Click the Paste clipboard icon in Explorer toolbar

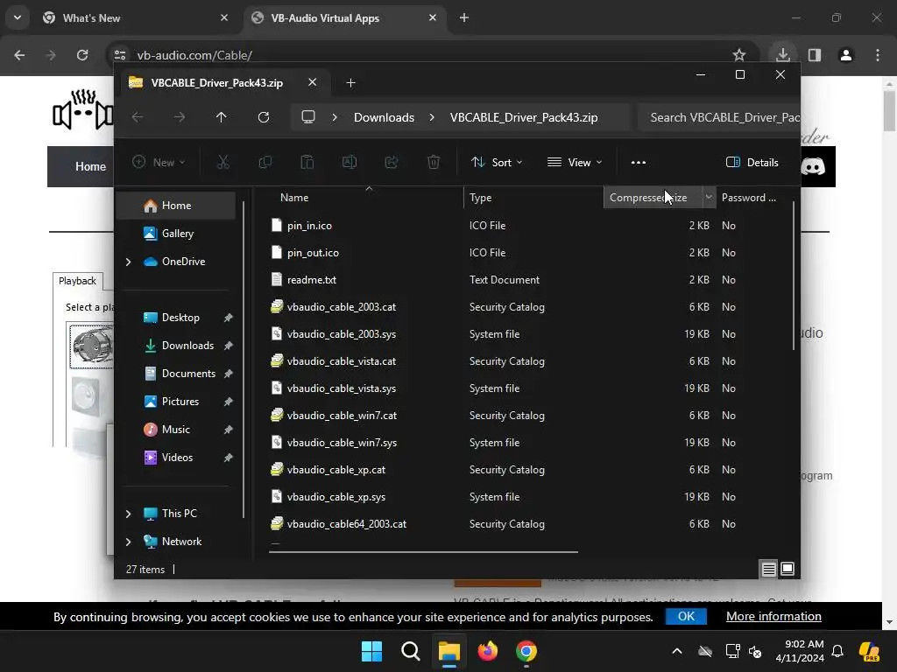[307, 162]
